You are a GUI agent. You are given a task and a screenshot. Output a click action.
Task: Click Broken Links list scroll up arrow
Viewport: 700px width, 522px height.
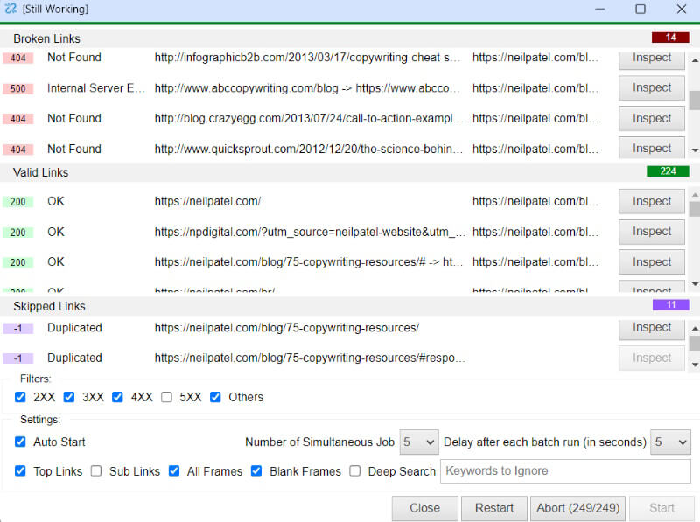pos(695,60)
